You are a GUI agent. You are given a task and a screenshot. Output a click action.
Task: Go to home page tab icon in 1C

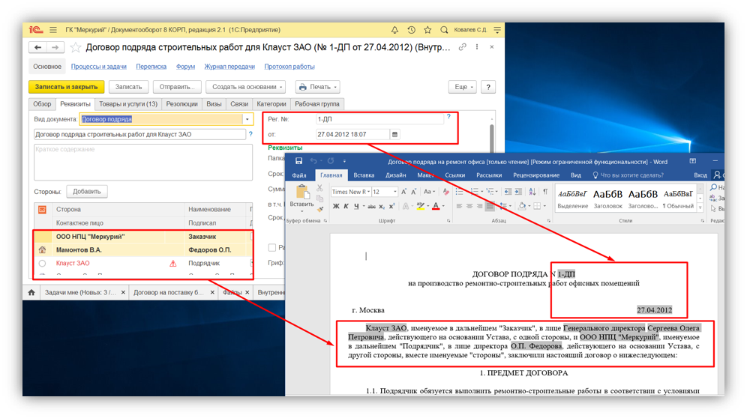(x=31, y=292)
